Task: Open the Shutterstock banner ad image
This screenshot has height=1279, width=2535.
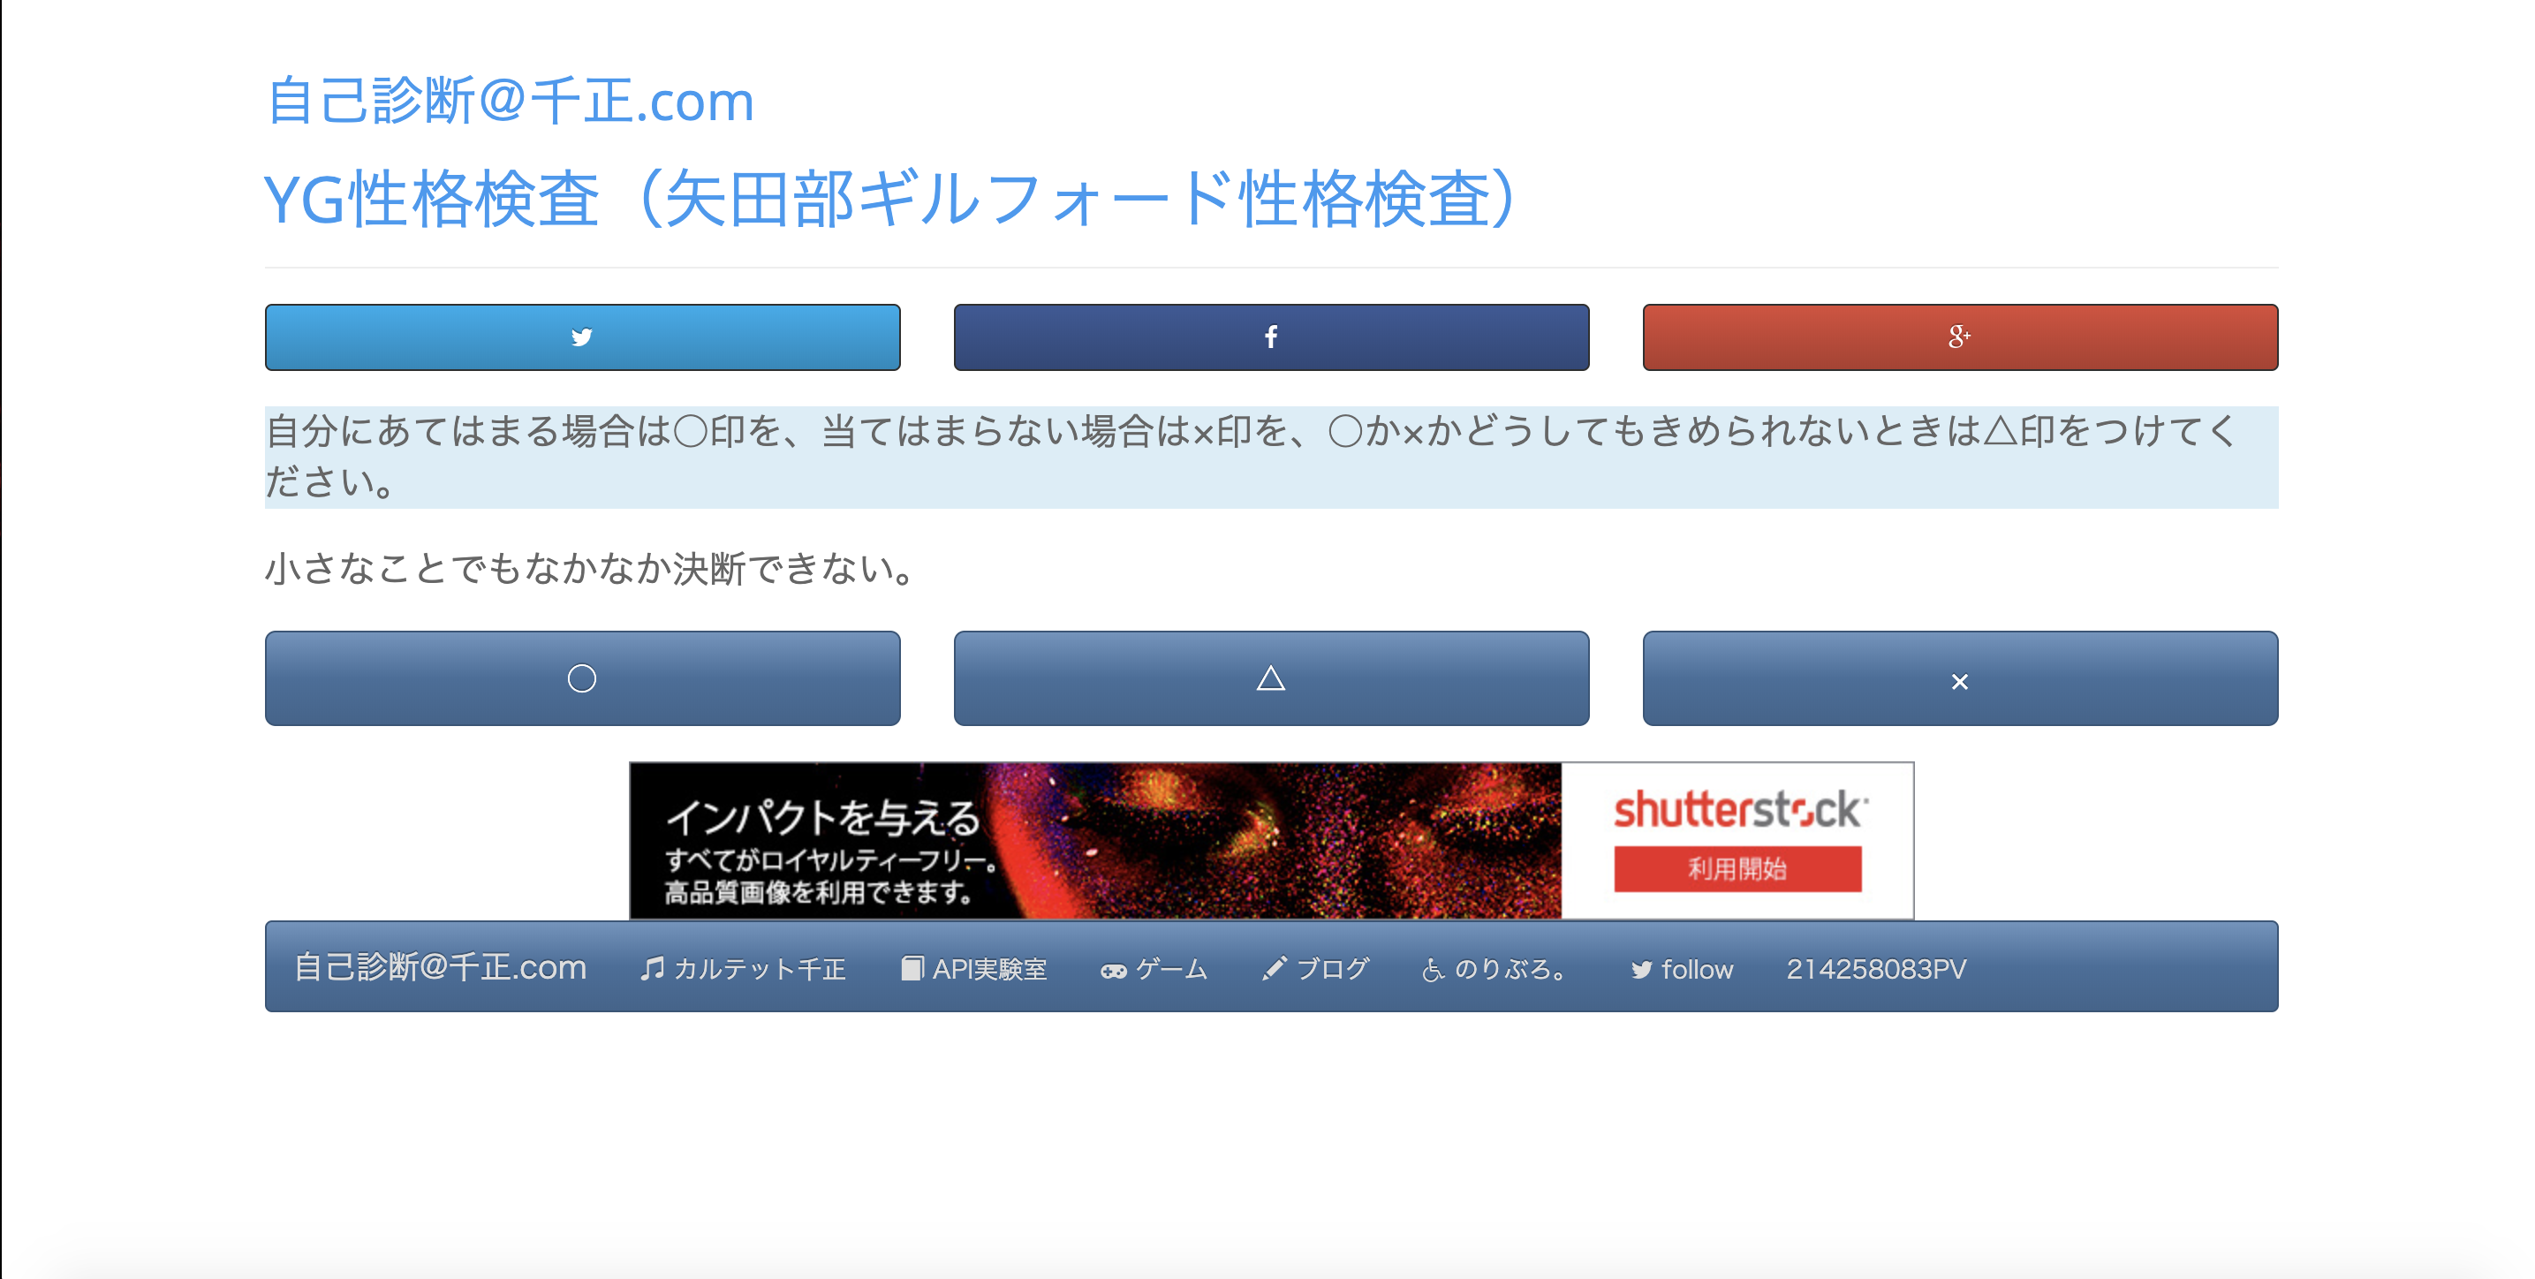Action: [x=1271, y=841]
